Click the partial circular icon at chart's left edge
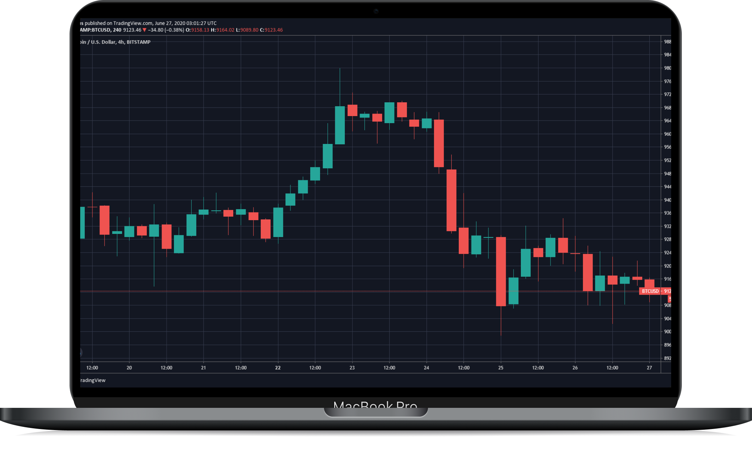The height and width of the screenshot is (453, 752). [x=81, y=352]
